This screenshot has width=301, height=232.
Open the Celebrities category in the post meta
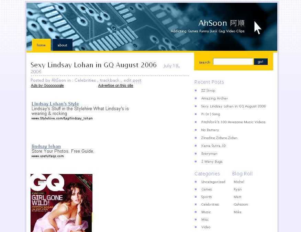[x=85, y=80]
